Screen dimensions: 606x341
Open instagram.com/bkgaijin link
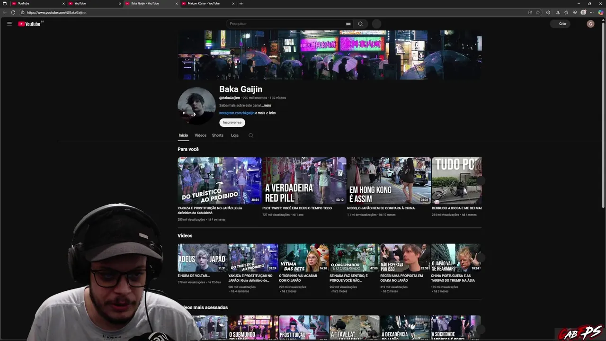click(x=237, y=113)
